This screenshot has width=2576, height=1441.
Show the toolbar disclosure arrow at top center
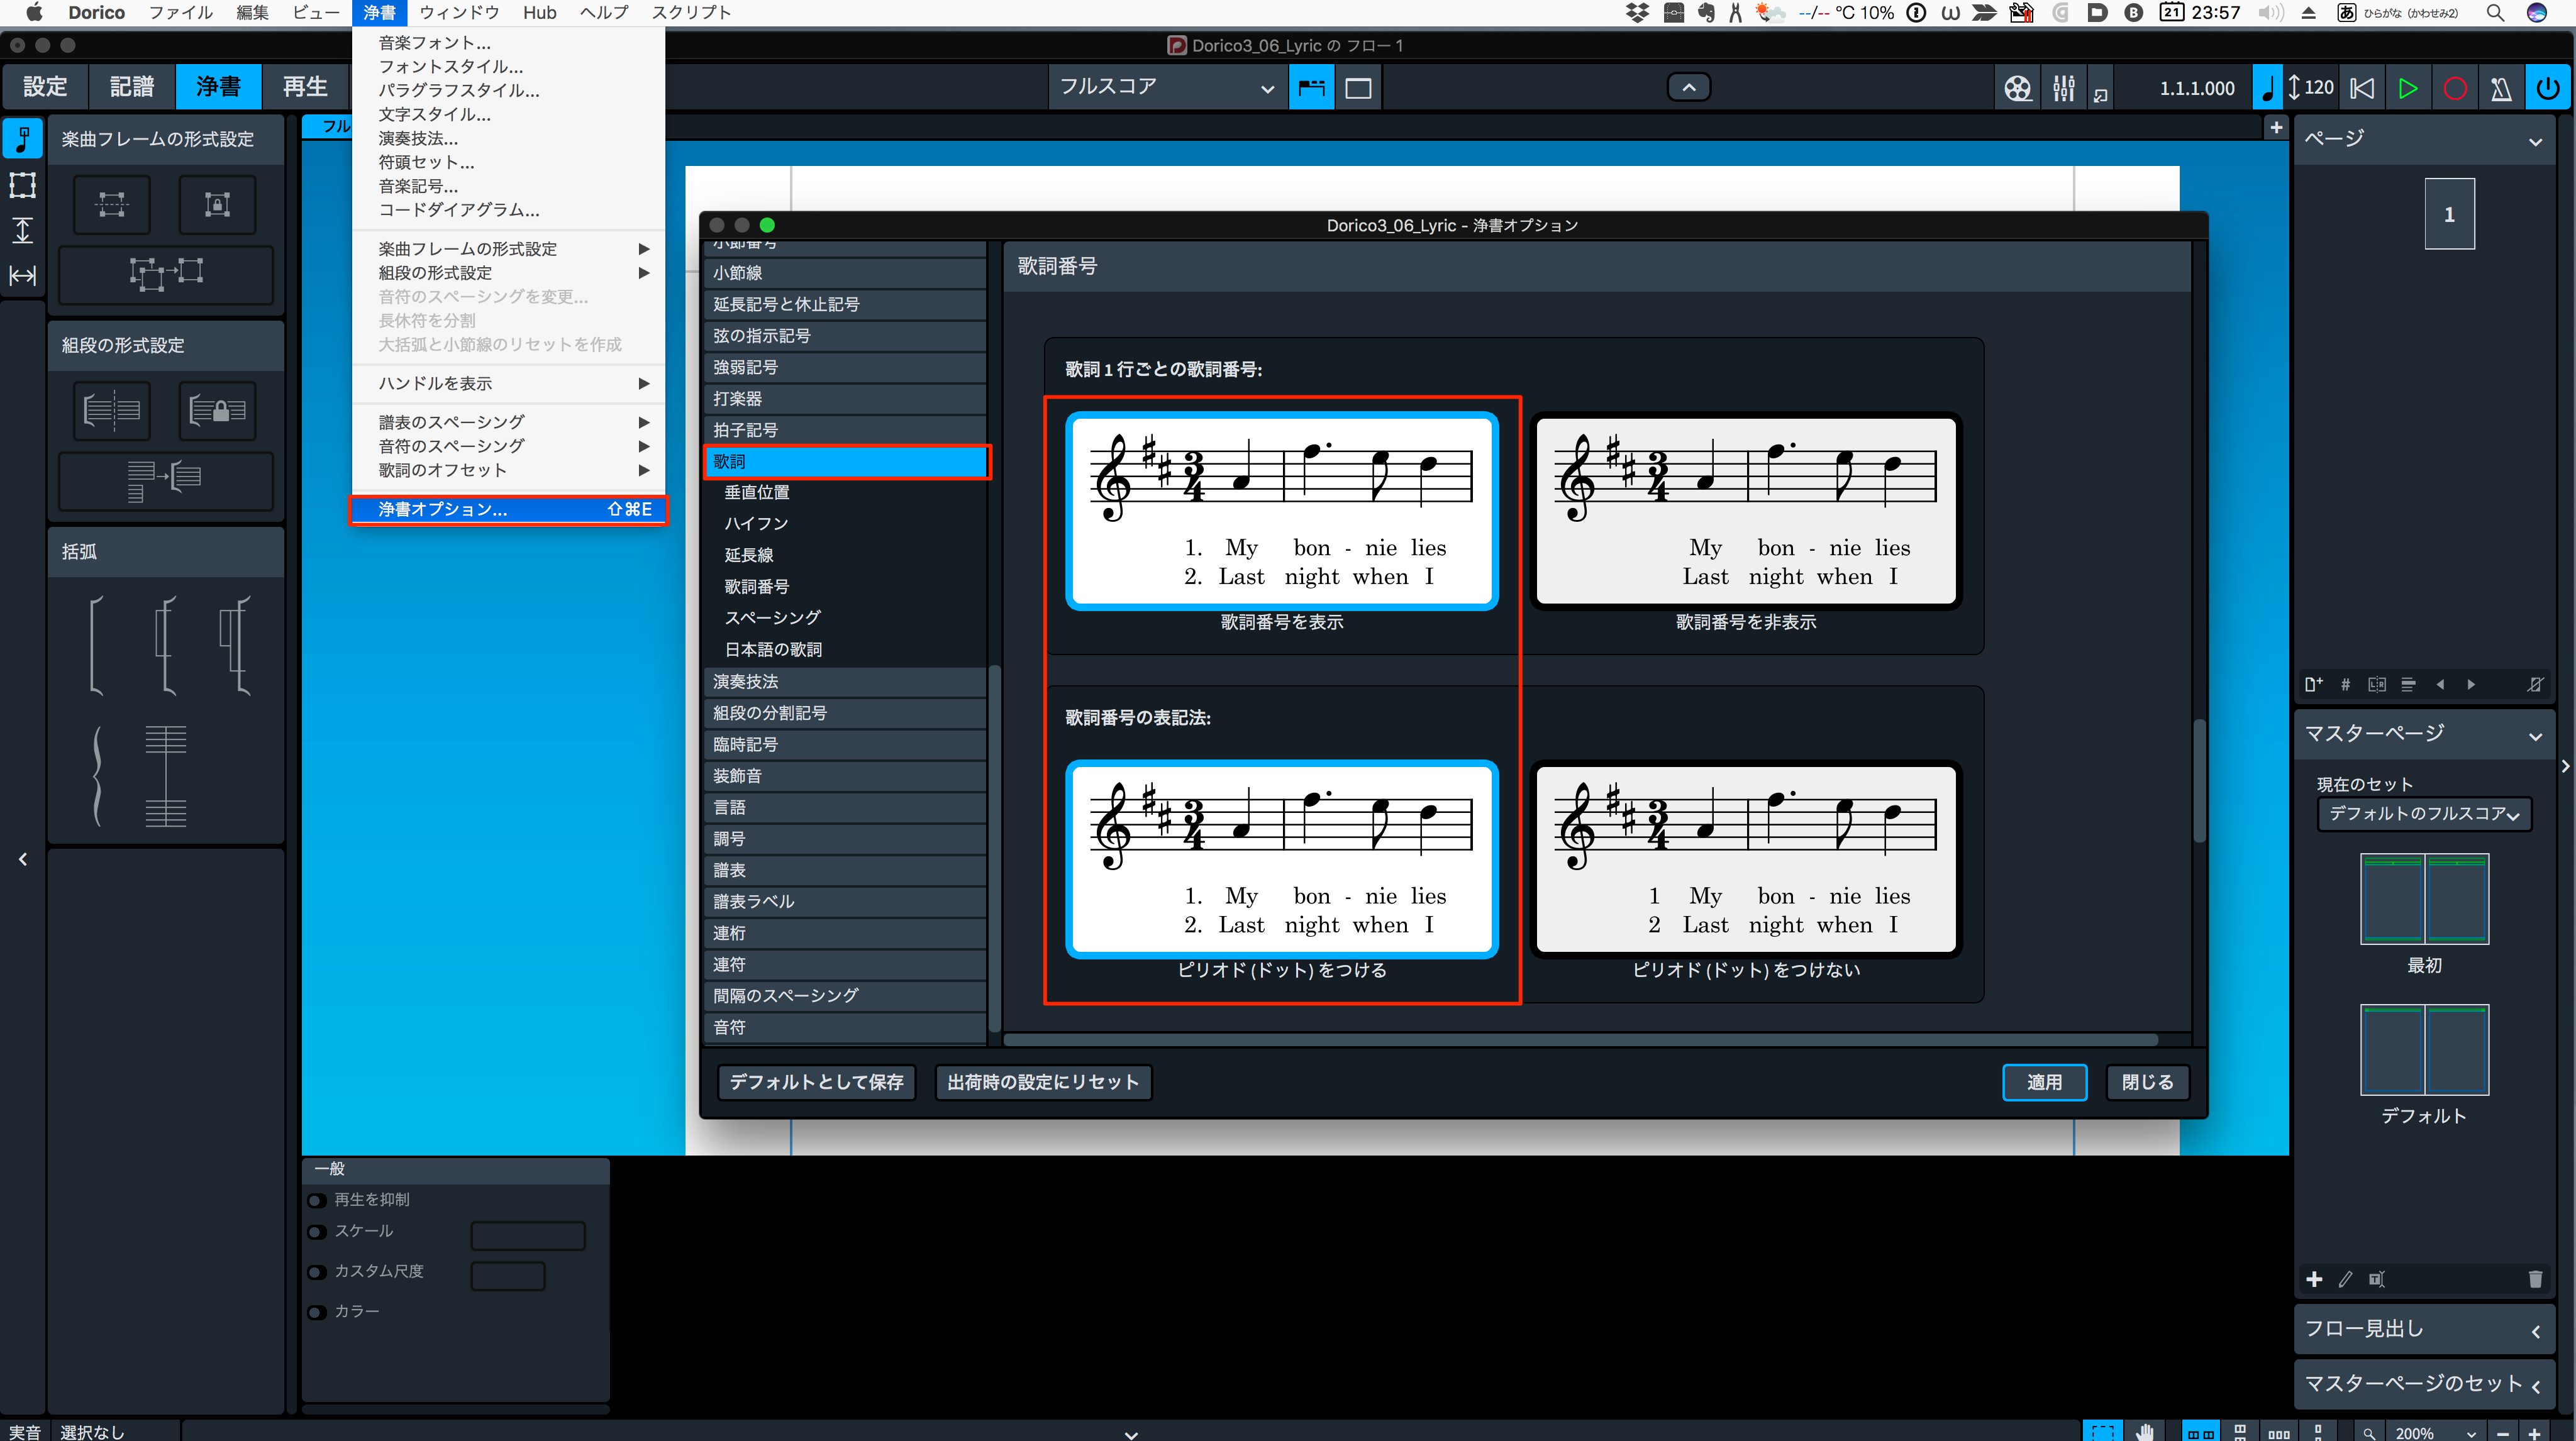tap(1689, 87)
